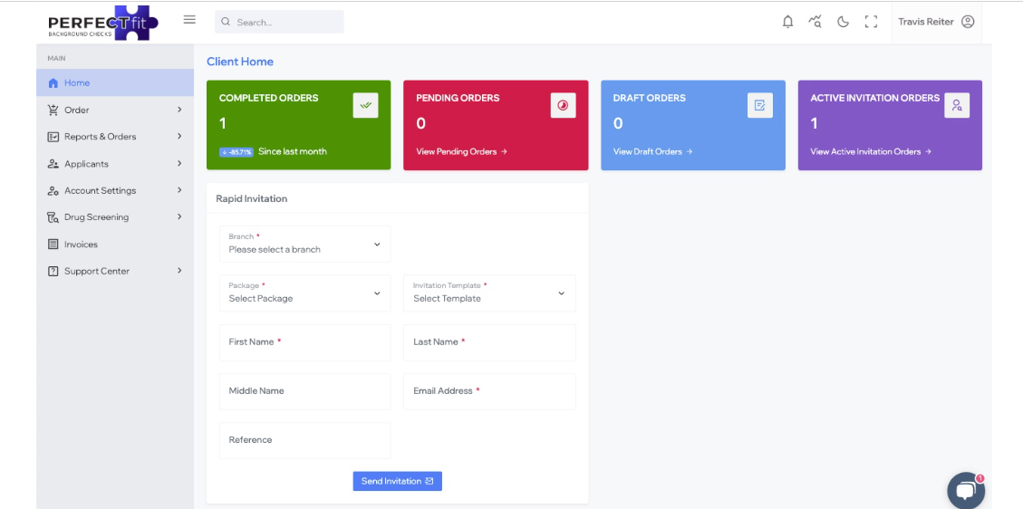Open the Invitation Template dropdown

click(489, 293)
